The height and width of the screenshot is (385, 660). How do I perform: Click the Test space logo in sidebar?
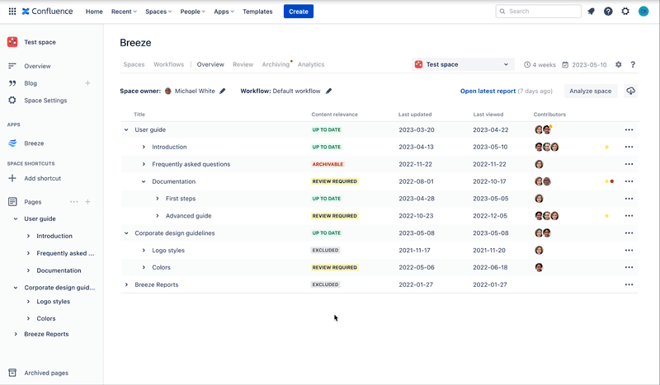[12, 42]
